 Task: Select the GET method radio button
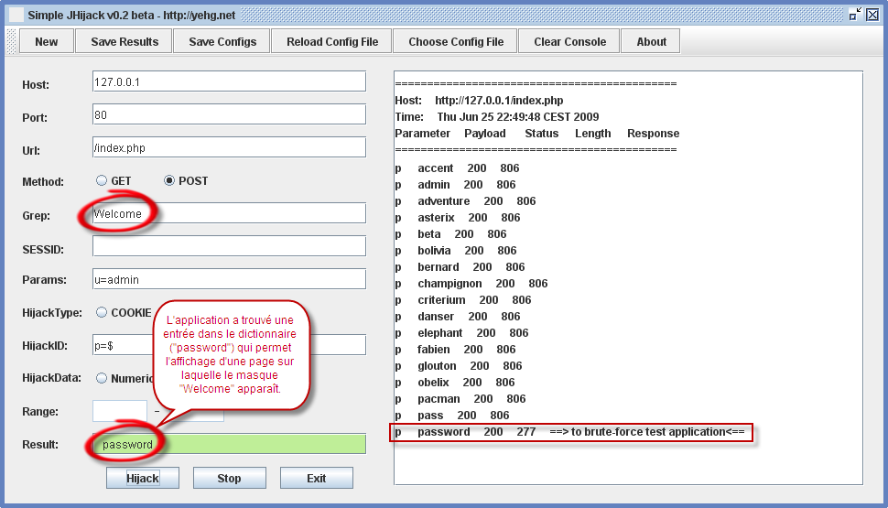[x=102, y=181]
